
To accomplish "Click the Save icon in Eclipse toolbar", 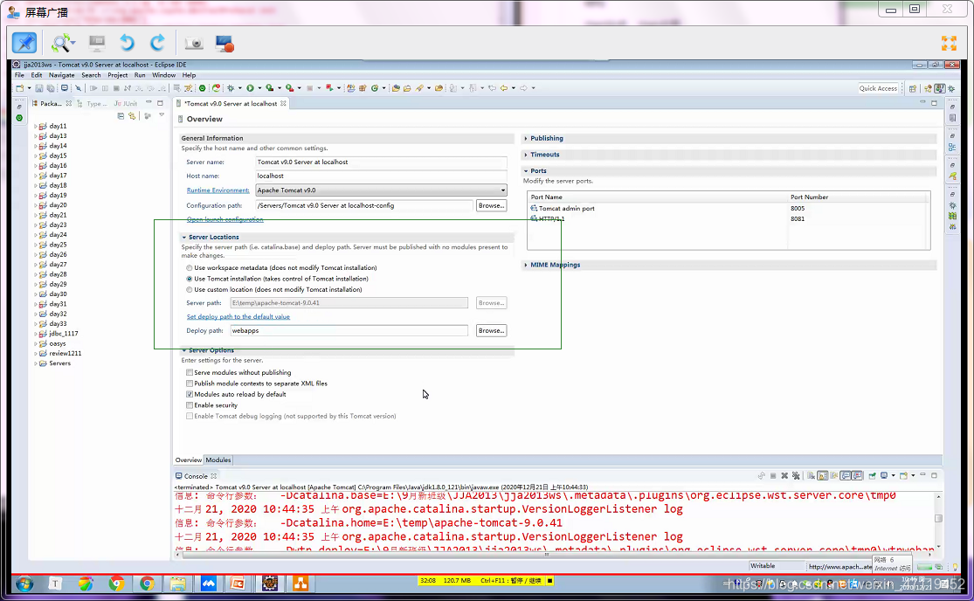I will [39, 88].
